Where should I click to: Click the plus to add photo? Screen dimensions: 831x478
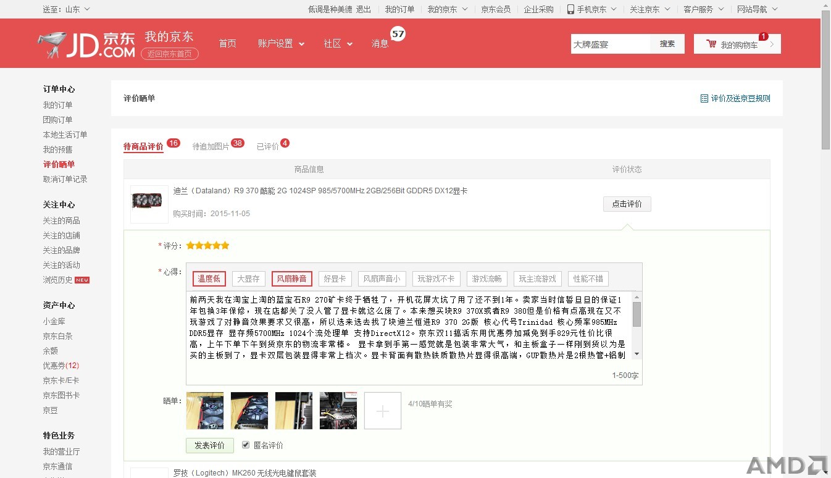click(383, 411)
